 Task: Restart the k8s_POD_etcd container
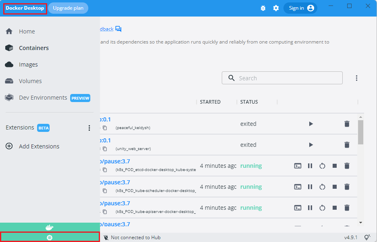322,166
